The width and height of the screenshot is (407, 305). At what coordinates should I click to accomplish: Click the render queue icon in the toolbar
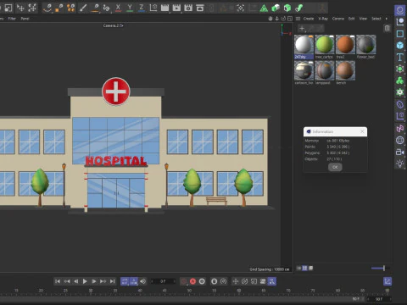click(200, 8)
